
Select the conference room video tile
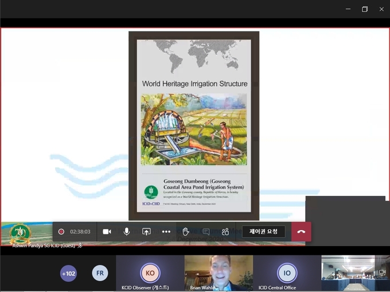point(356,273)
